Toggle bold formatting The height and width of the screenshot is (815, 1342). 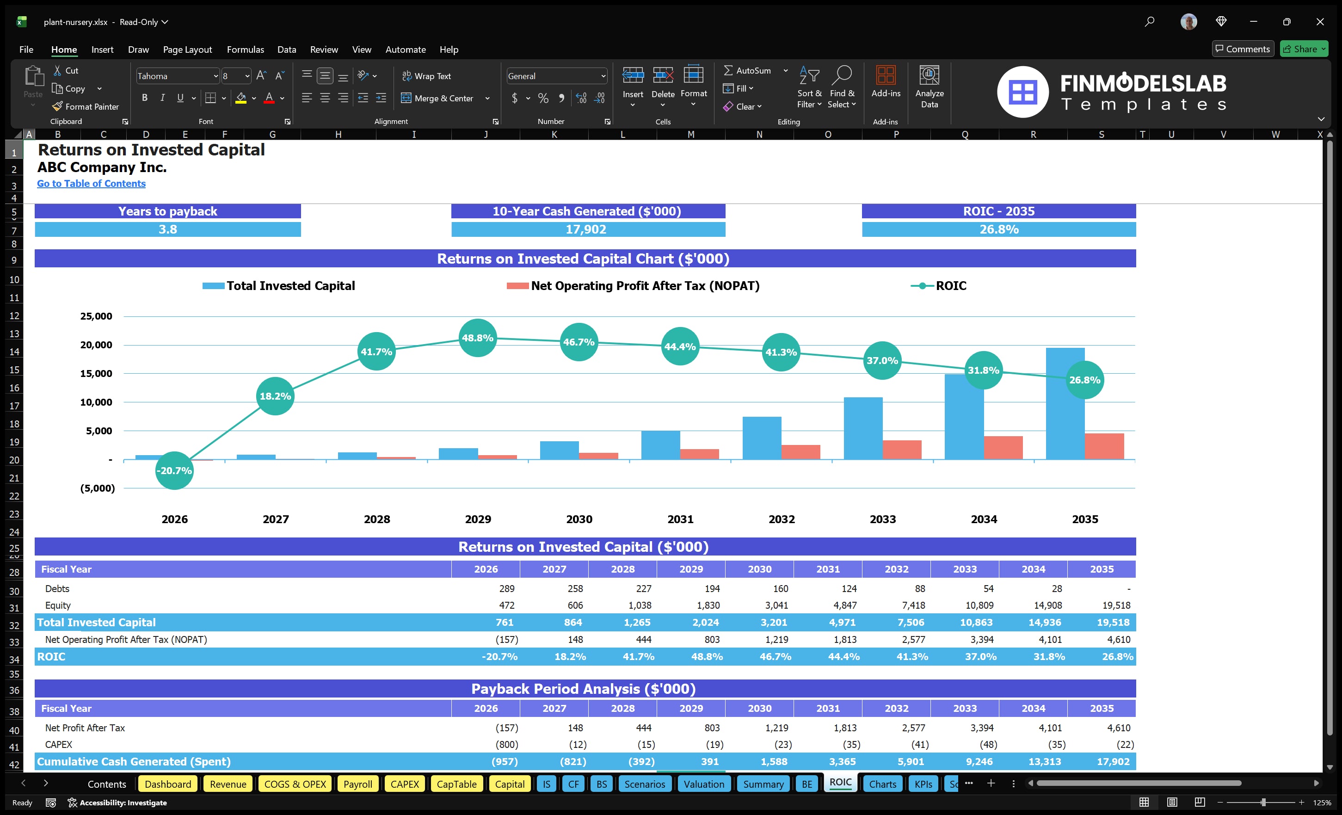click(x=144, y=98)
